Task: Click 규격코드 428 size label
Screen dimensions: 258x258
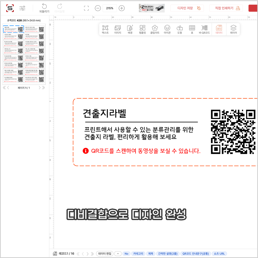Action: pos(24,20)
